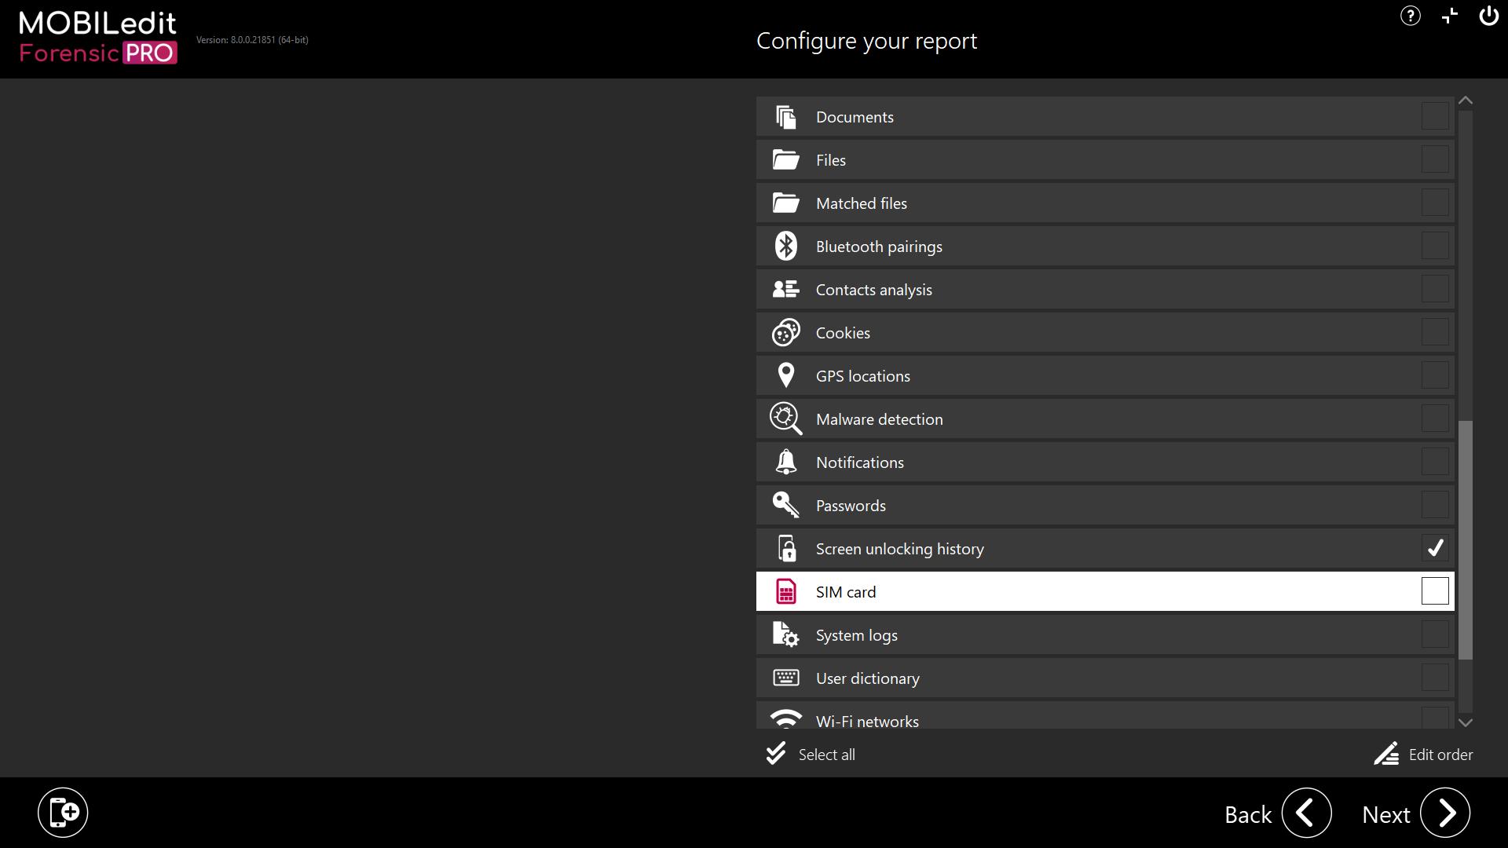1508x848 pixels.
Task: Click the Next arrow button
Action: click(x=1444, y=813)
